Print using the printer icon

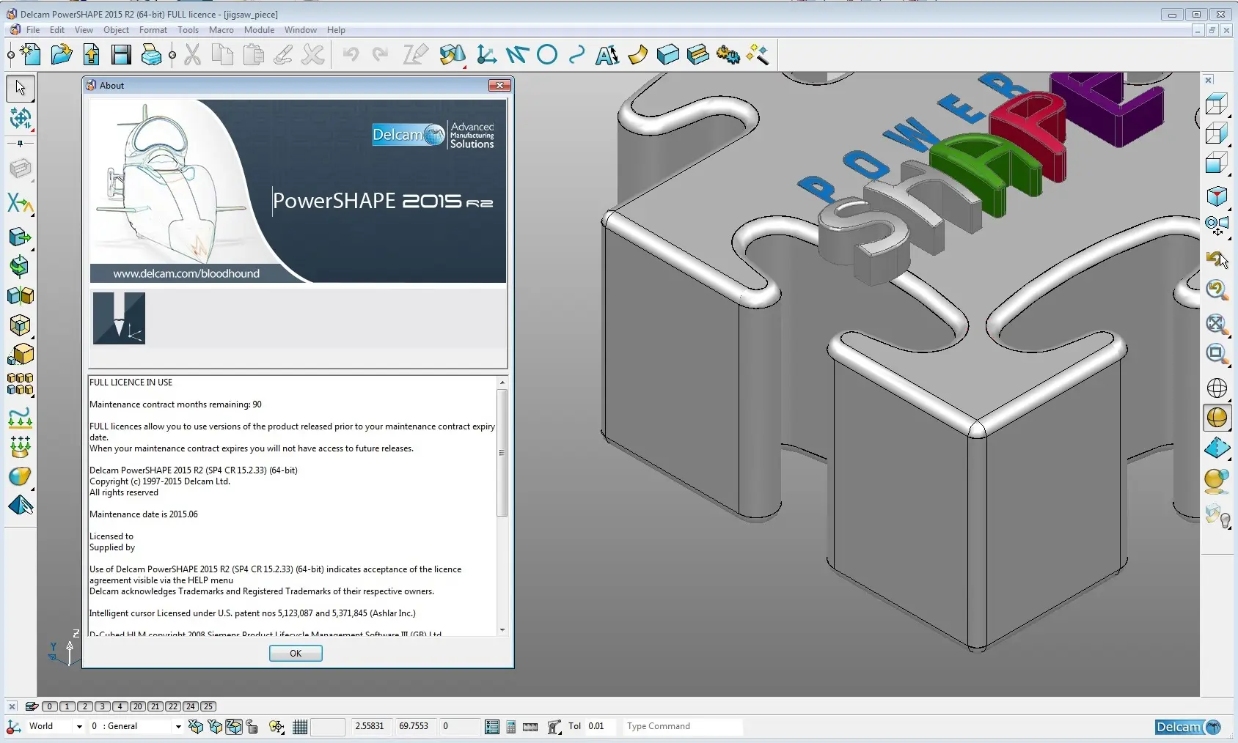point(151,54)
